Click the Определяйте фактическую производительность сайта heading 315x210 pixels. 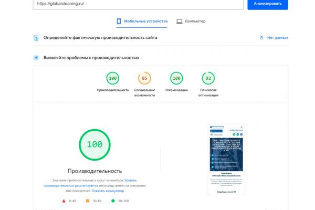click(100, 38)
